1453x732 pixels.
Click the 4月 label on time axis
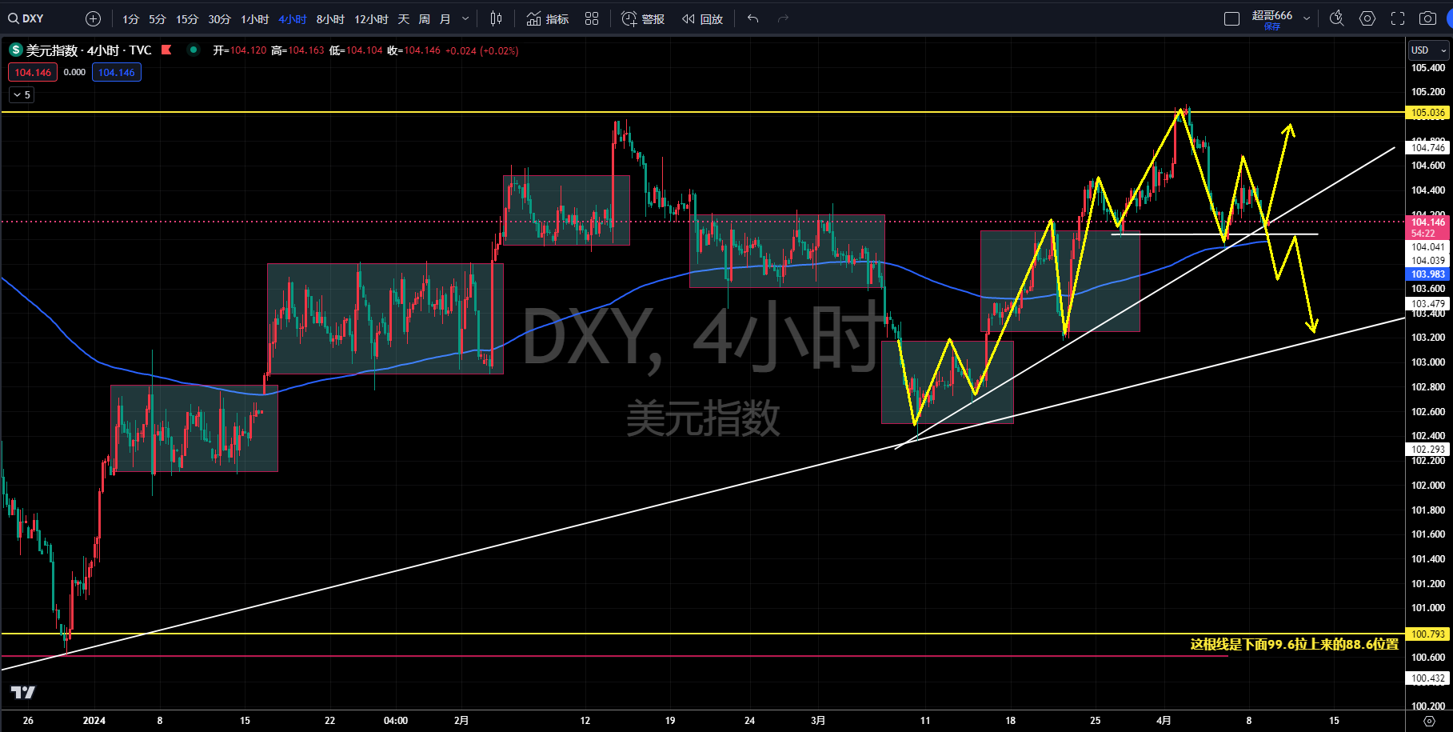[x=1164, y=721]
